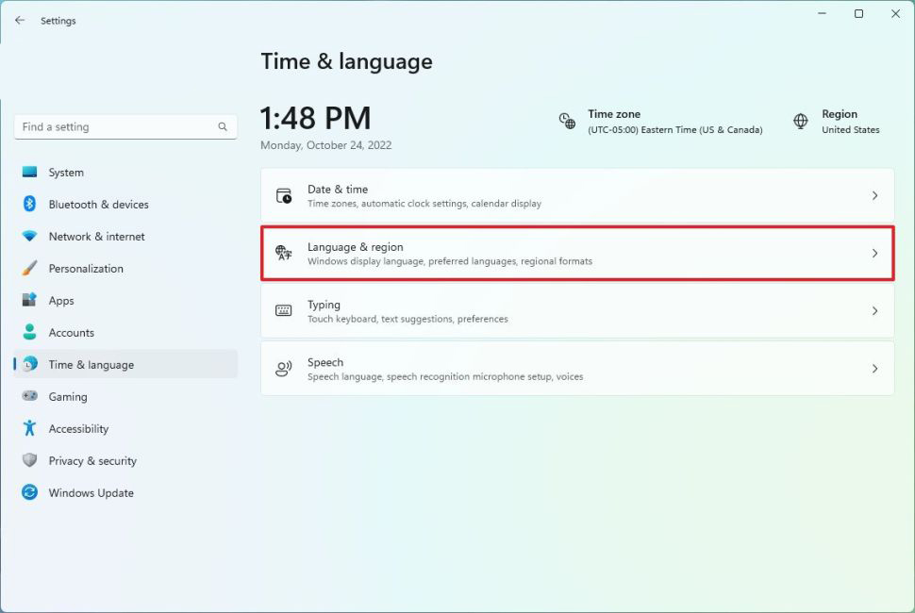Open Apps via its sidebar icon
This screenshot has width=915, height=613.
(30, 301)
